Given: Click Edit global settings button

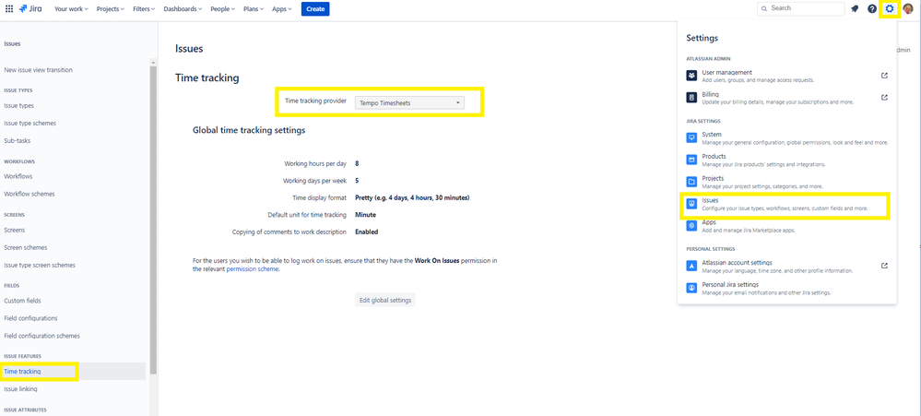Looking at the screenshot, I should (x=384, y=301).
